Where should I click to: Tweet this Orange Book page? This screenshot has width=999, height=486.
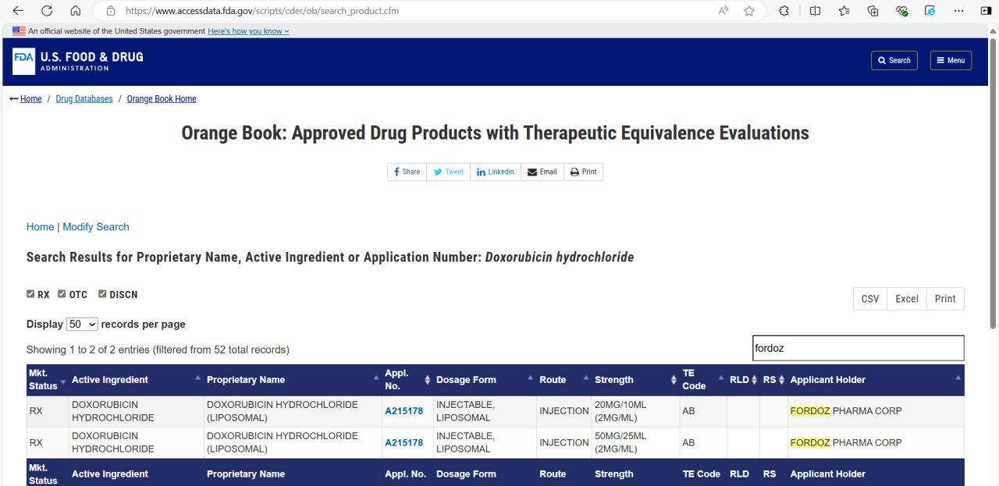pos(449,172)
